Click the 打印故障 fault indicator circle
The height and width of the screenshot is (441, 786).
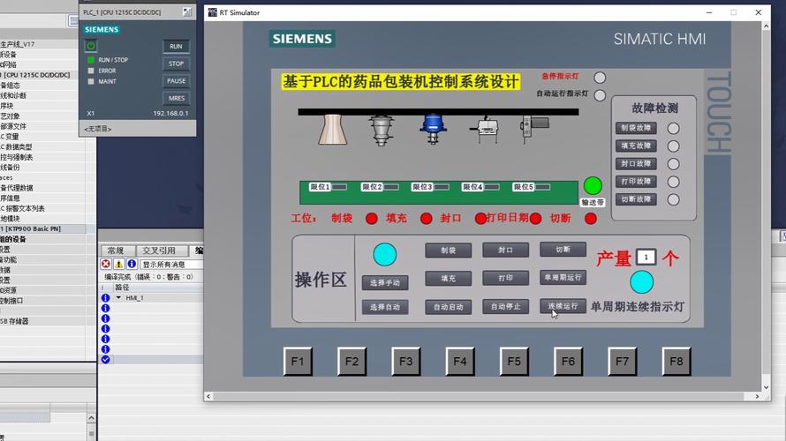673,182
